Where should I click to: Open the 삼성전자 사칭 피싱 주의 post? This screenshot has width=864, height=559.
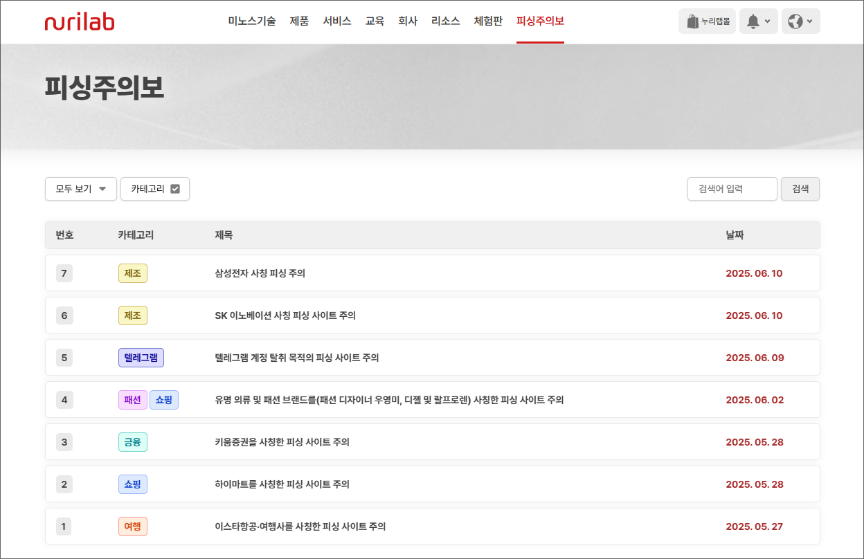[260, 273]
